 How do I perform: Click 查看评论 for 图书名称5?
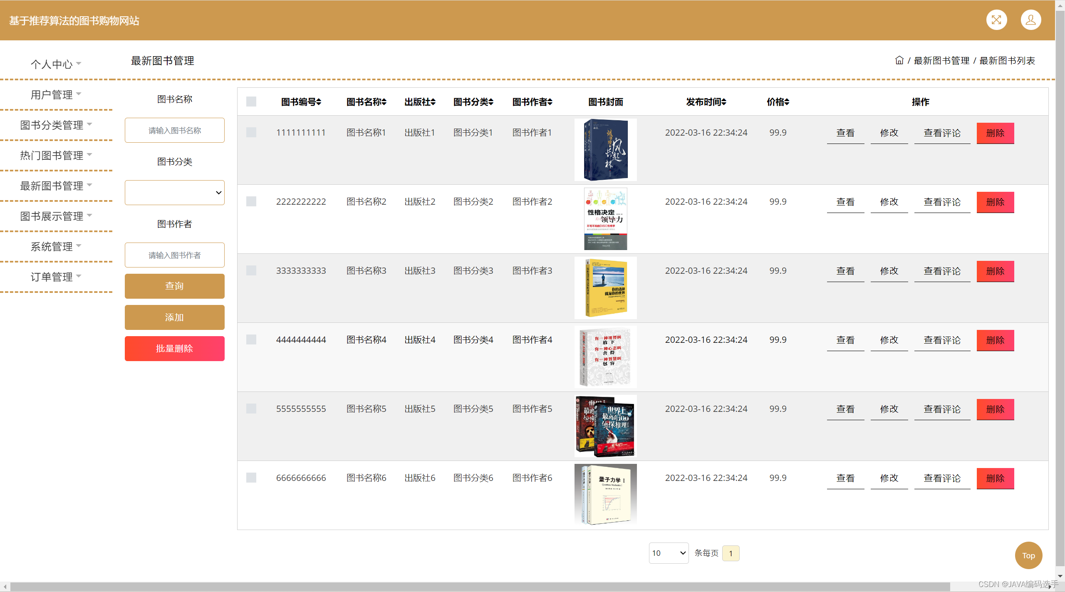(942, 409)
